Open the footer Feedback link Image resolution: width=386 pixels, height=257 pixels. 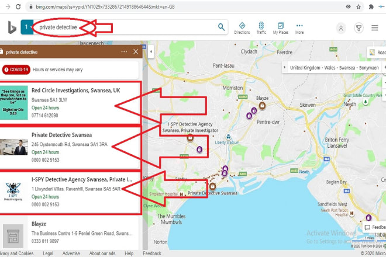pos(152,253)
